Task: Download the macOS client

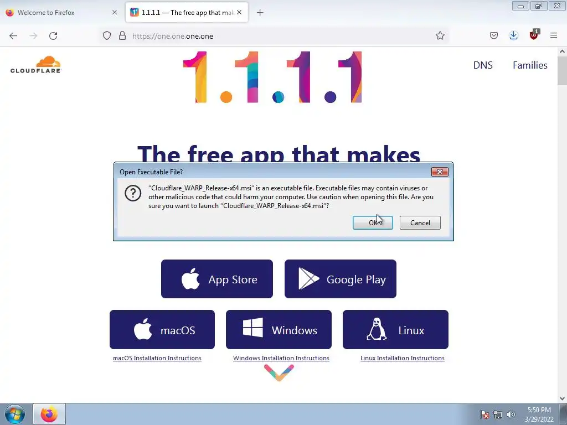Action: 162,330
